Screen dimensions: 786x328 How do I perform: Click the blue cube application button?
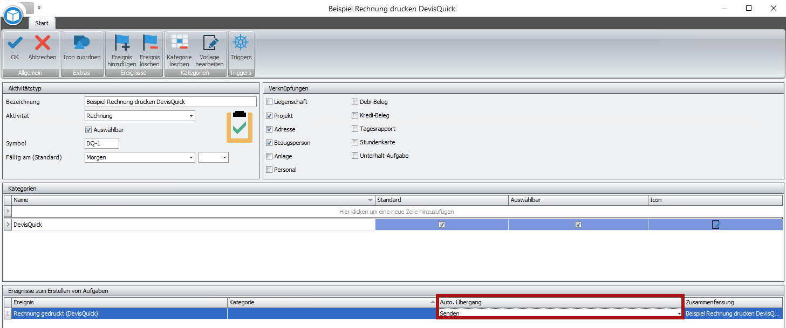click(x=12, y=16)
